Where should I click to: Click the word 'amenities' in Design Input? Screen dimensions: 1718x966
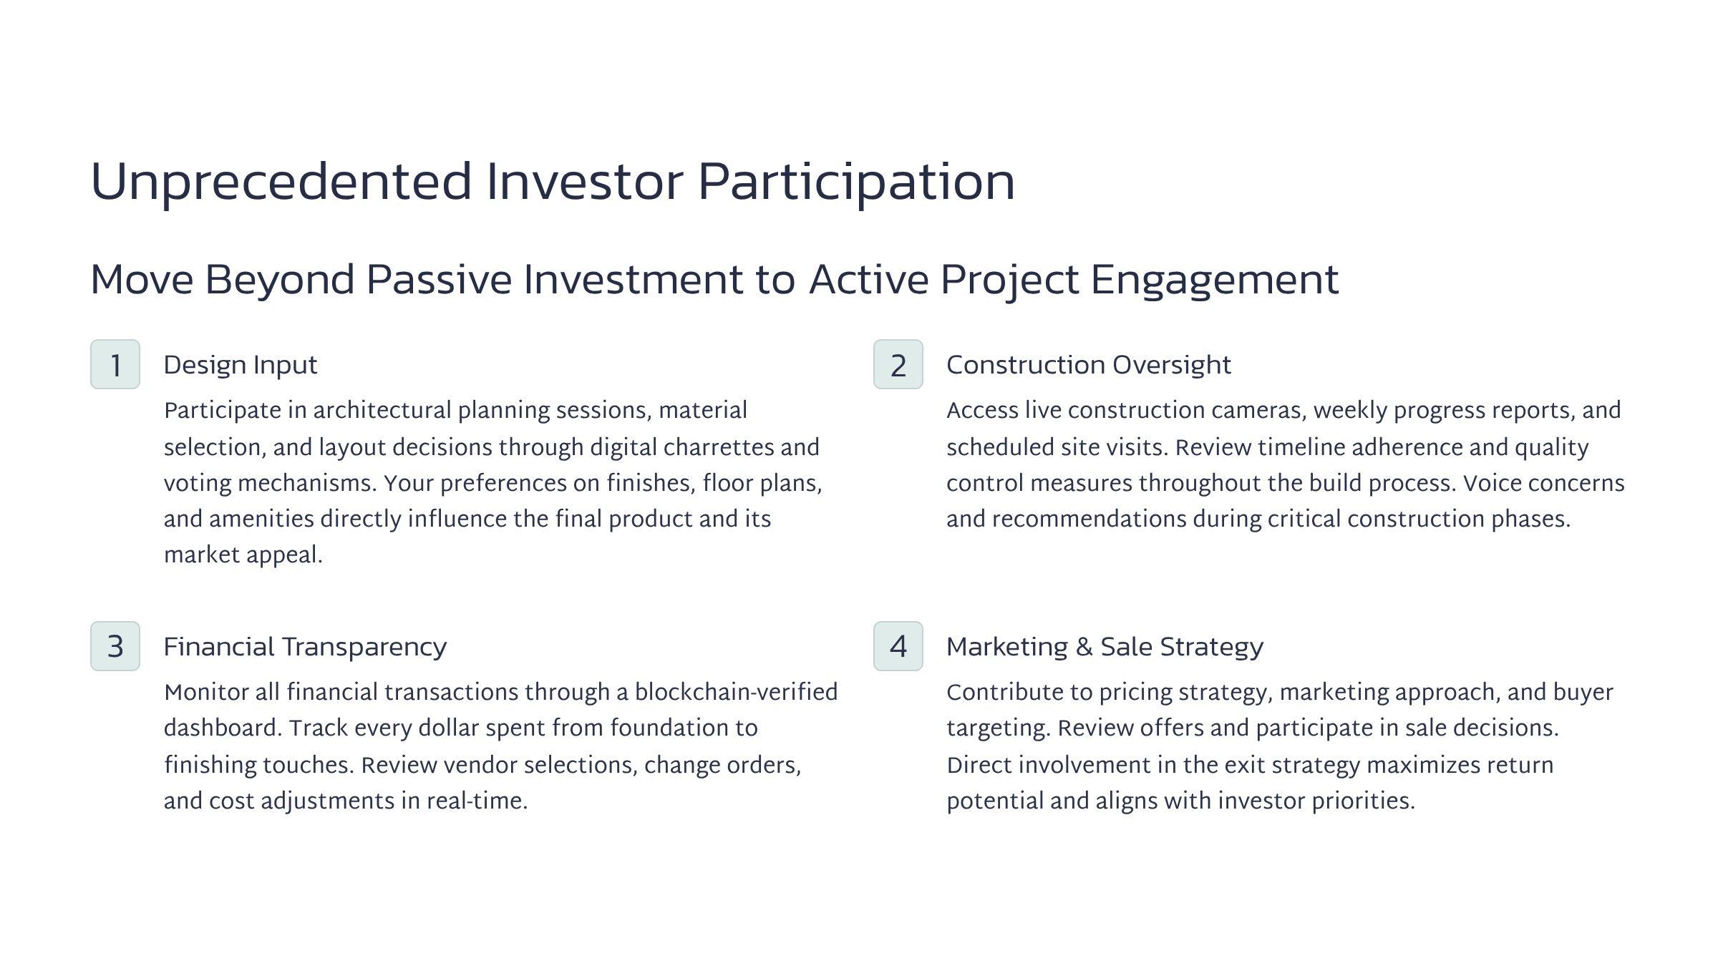point(261,519)
